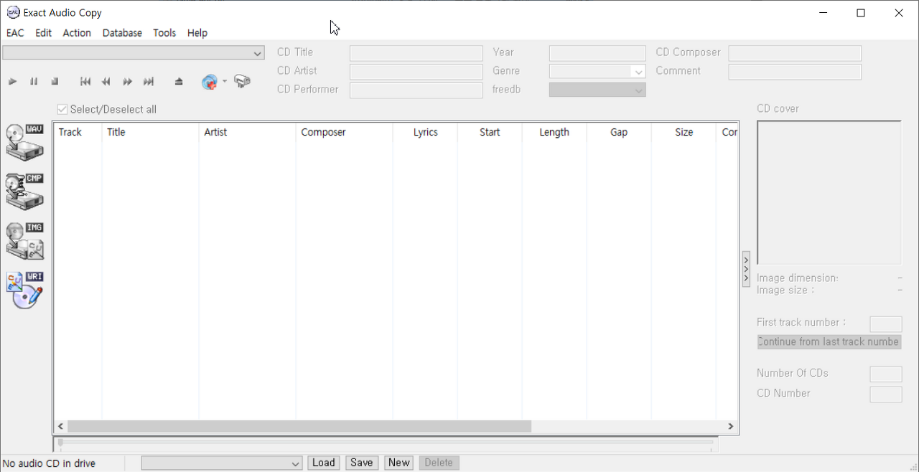The height and width of the screenshot is (472, 919).
Task: Click the Load profile button
Action: coord(324,463)
